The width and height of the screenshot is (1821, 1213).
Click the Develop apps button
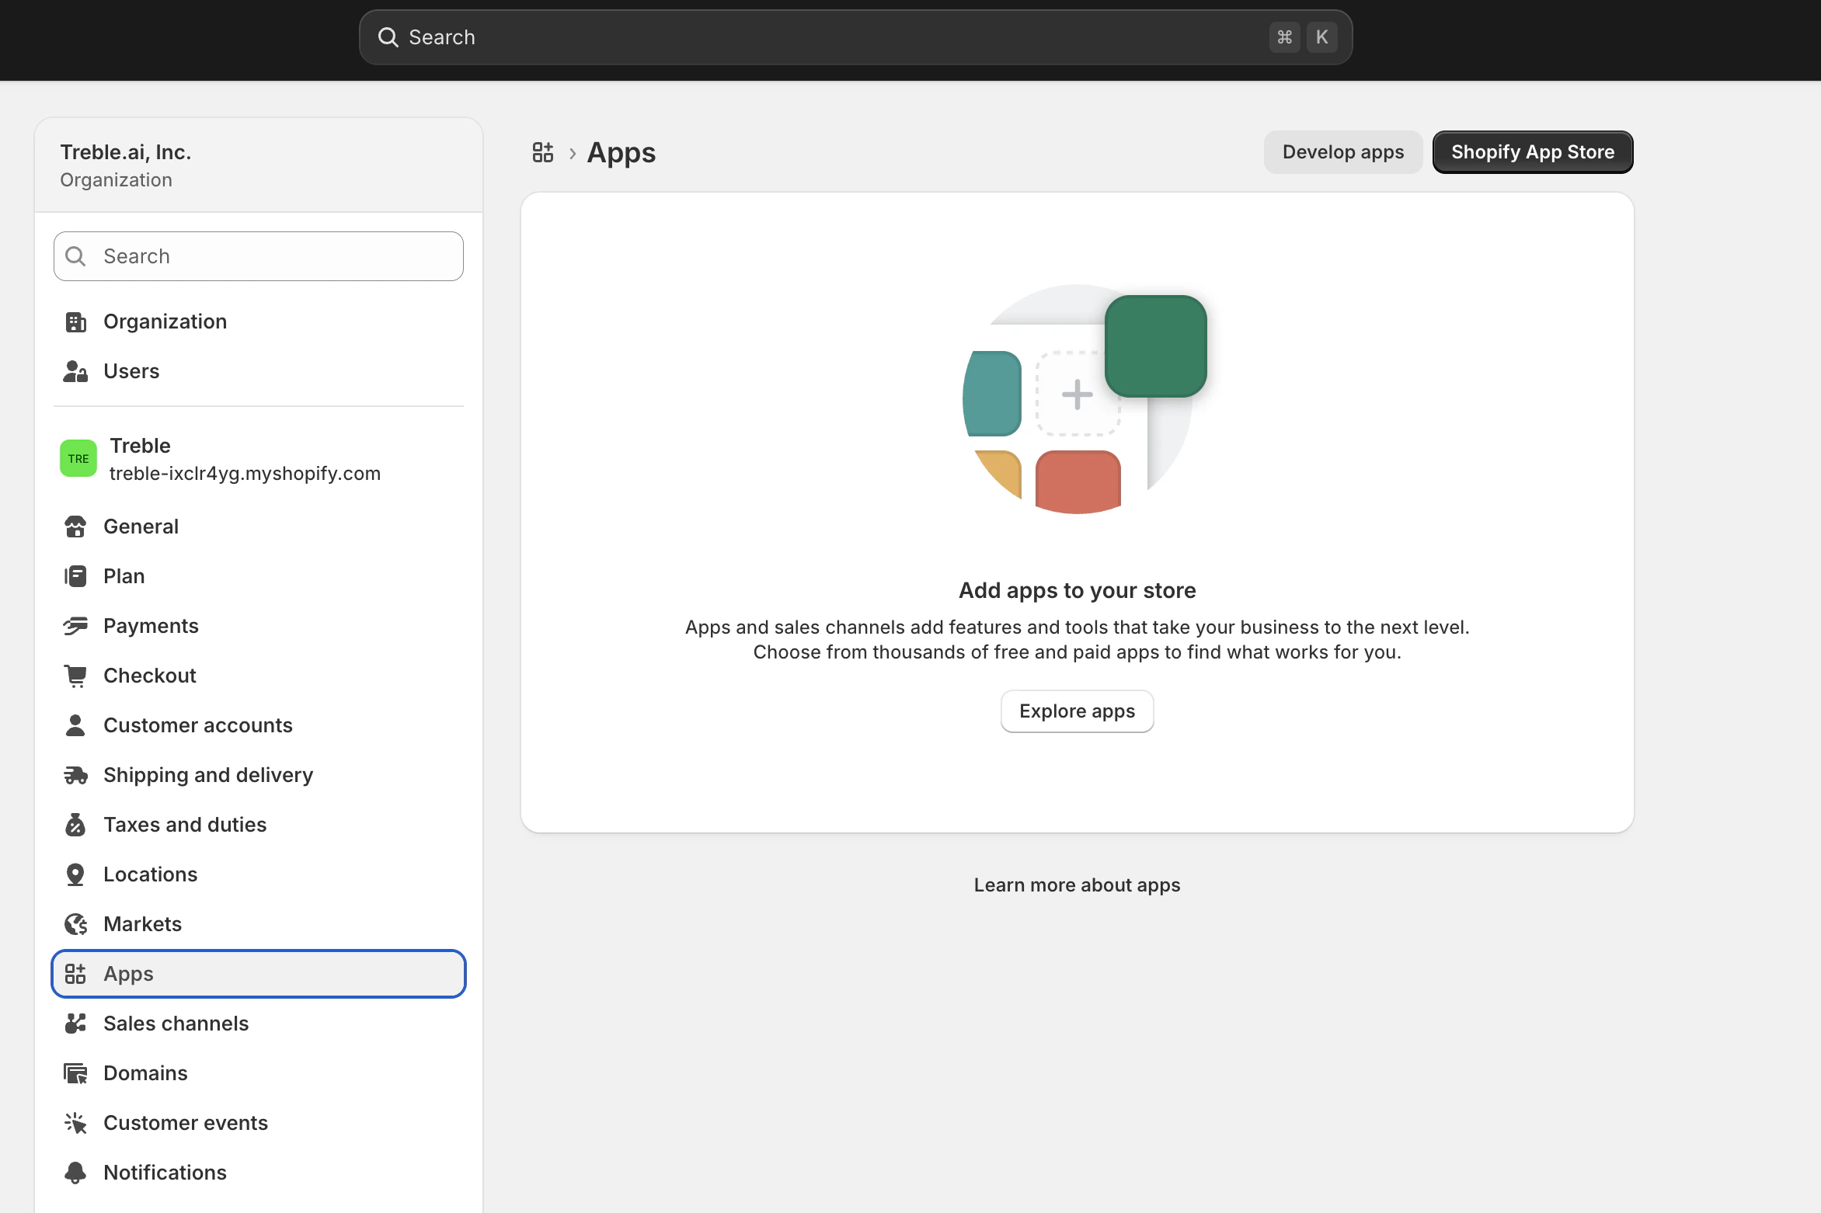pyautogui.click(x=1343, y=152)
